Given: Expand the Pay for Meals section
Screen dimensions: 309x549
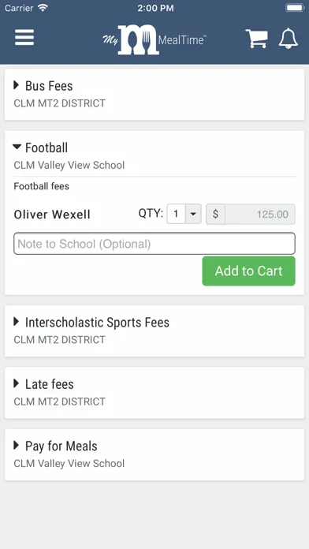Looking at the screenshot, I should [154, 454].
